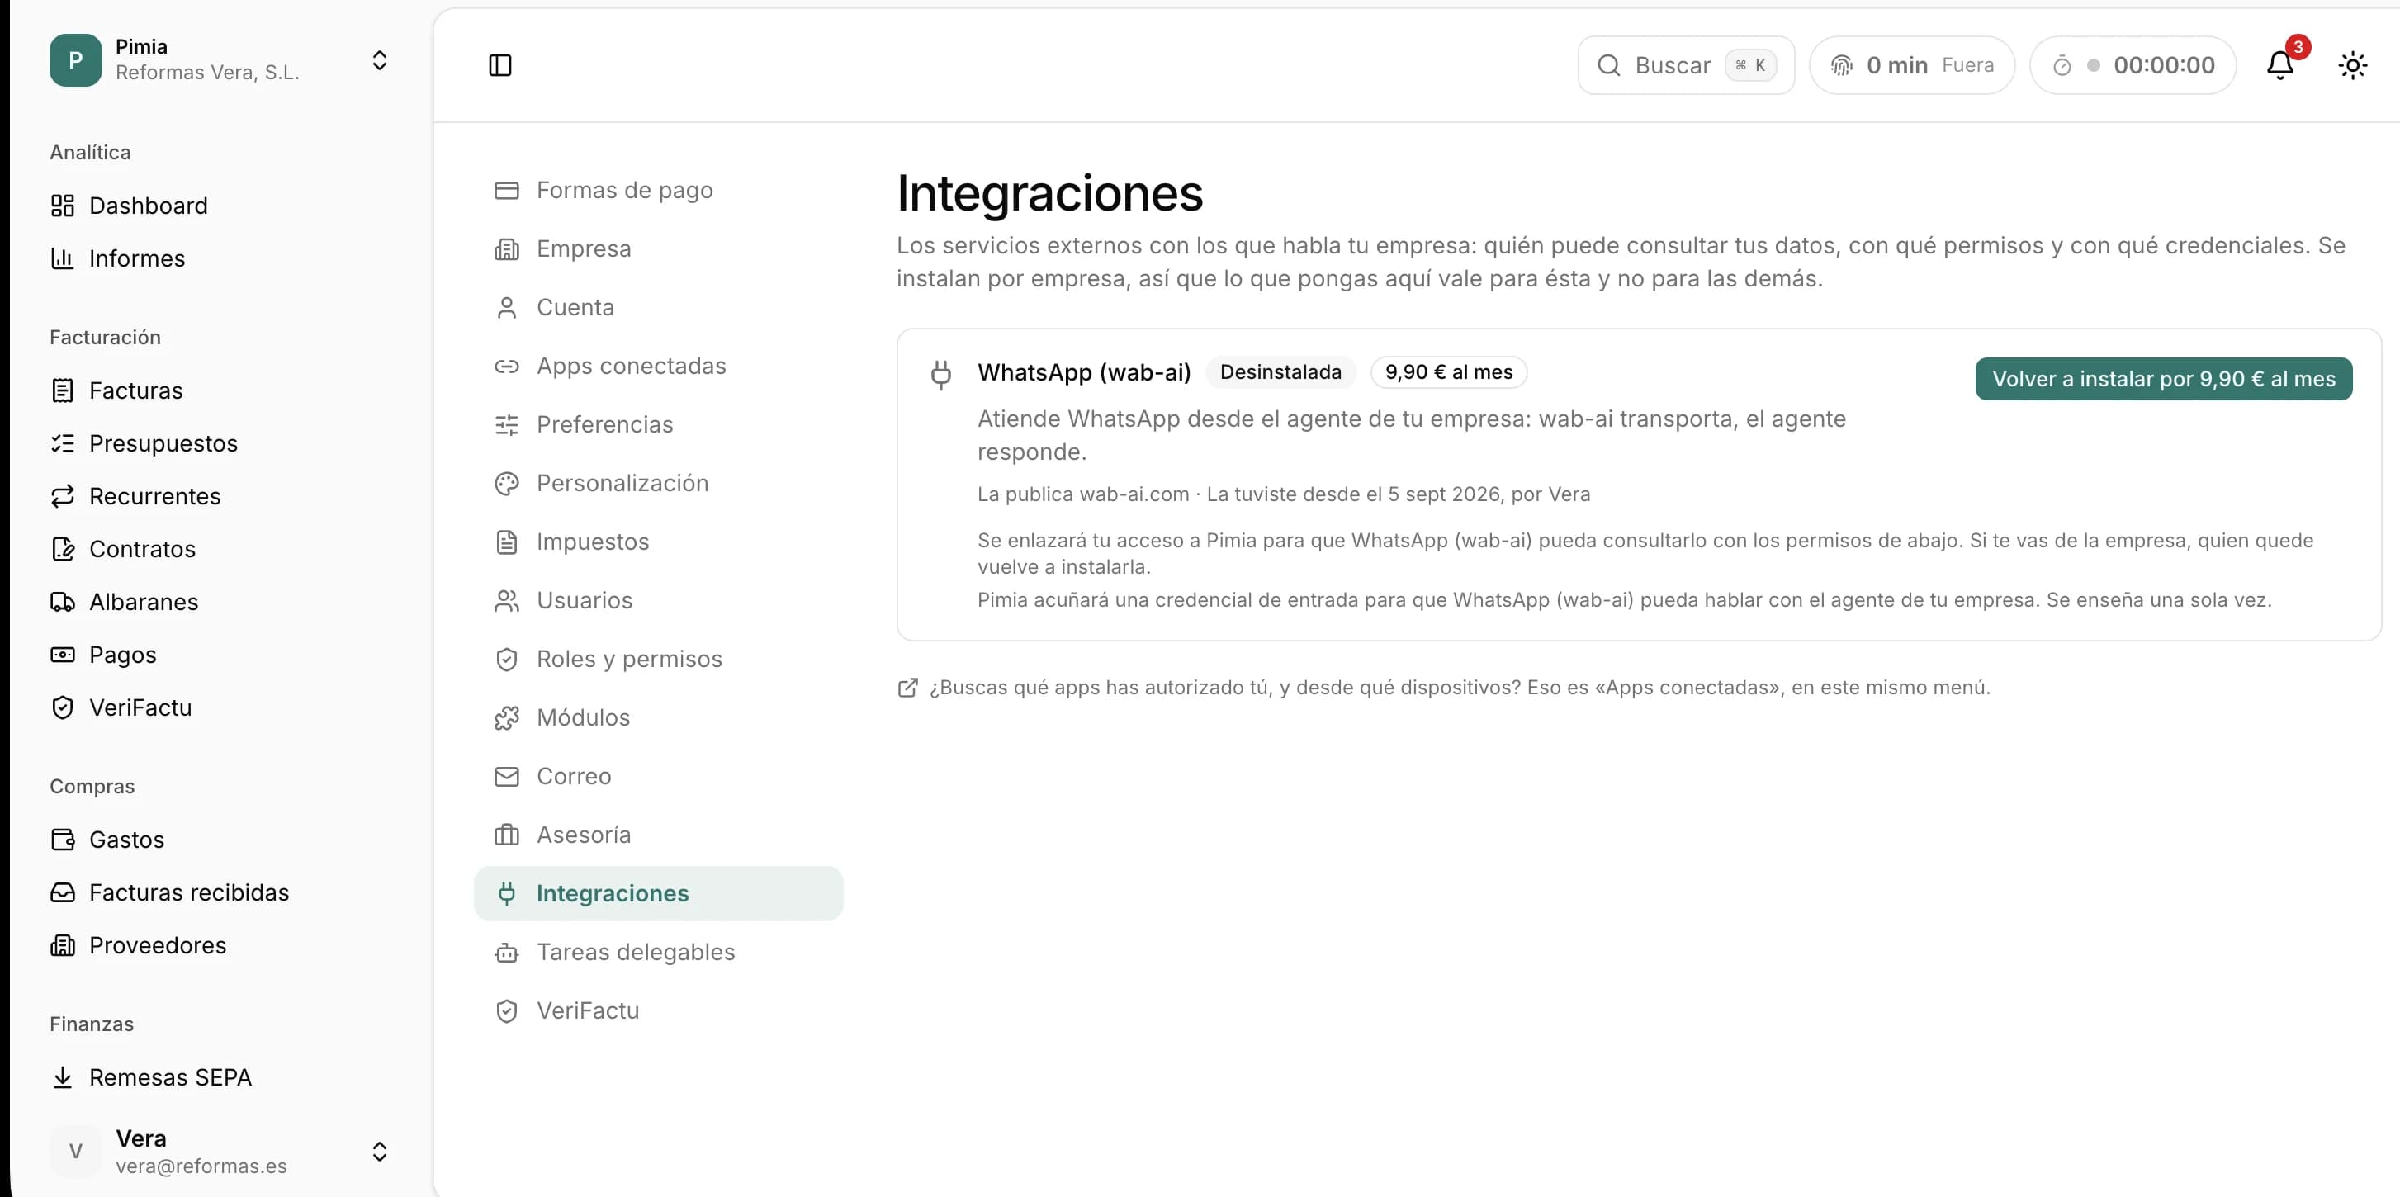
Task: Click the Preferencias sliders icon
Action: [x=507, y=425]
